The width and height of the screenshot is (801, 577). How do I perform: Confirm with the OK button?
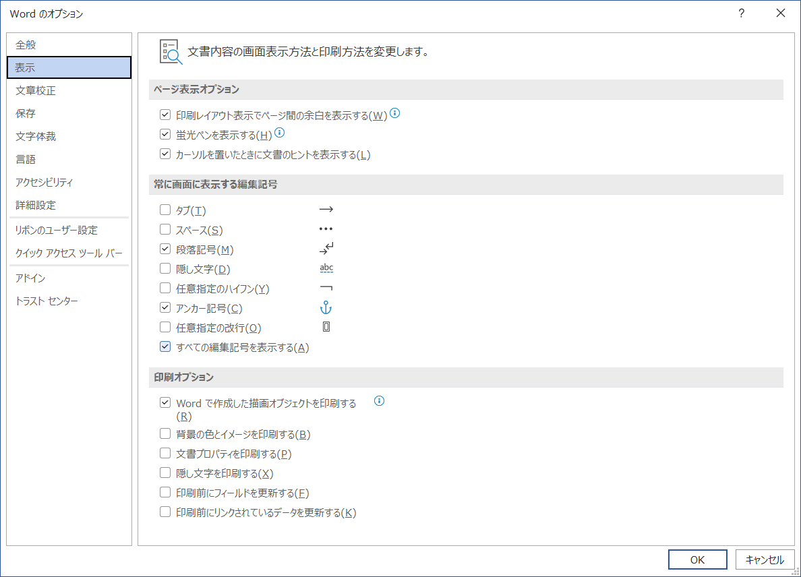pyautogui.click(x=697, y=559)
